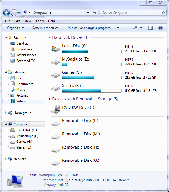Collapse the Hard Disk Drives group
Screen dimensions: 169x192
click(x=50, y=37)
